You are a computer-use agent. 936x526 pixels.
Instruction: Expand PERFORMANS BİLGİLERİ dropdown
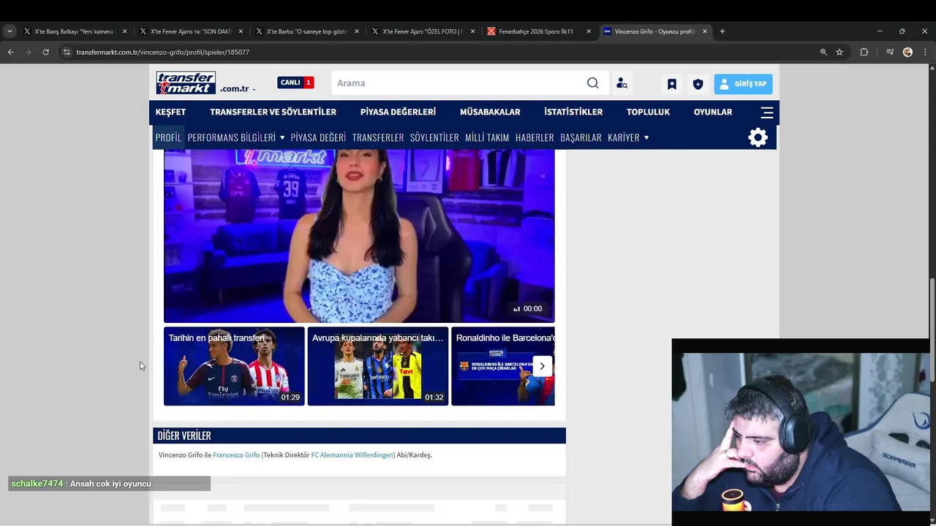236,137
